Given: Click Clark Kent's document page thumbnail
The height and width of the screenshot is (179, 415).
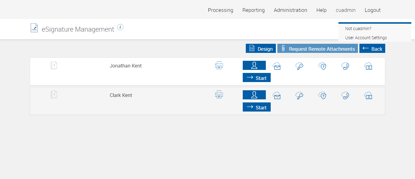Looking at the screenshot, I should coord(54,95).
